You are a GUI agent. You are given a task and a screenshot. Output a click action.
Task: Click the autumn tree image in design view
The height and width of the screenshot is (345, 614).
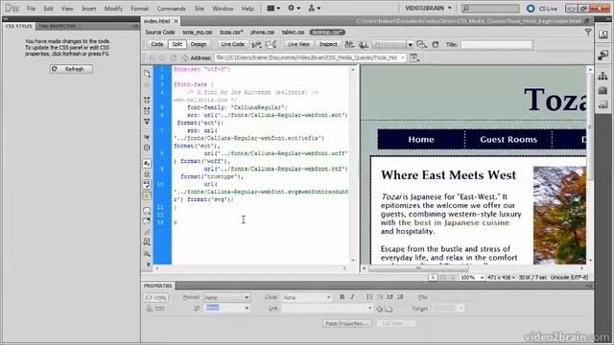tap(559, 215)
